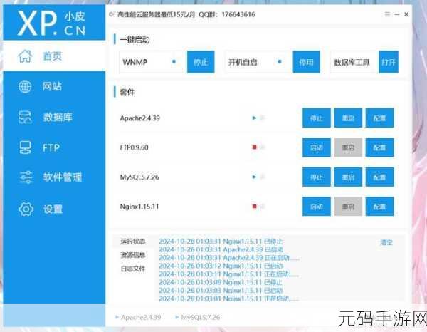This screenshot has height=332, width=427.
Task: Click the gear icon beside 设置
Action: point(26,209)
